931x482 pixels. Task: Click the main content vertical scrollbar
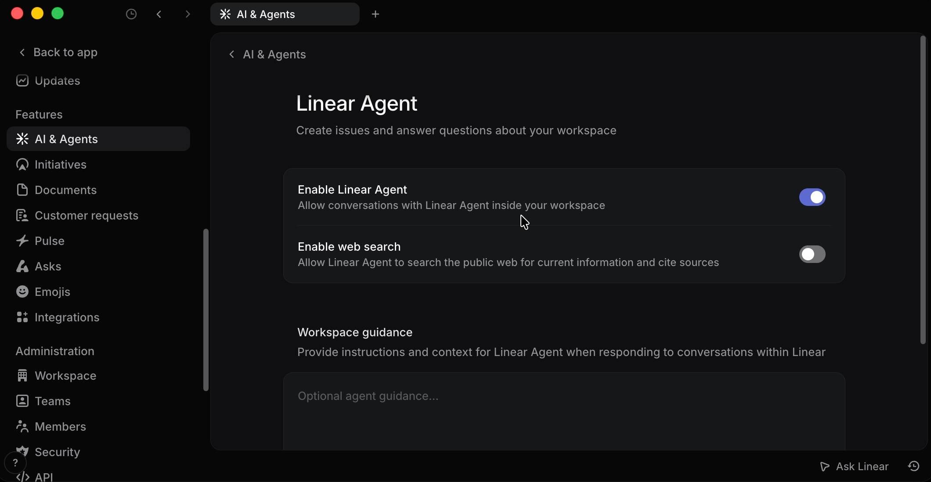(923, 189)
